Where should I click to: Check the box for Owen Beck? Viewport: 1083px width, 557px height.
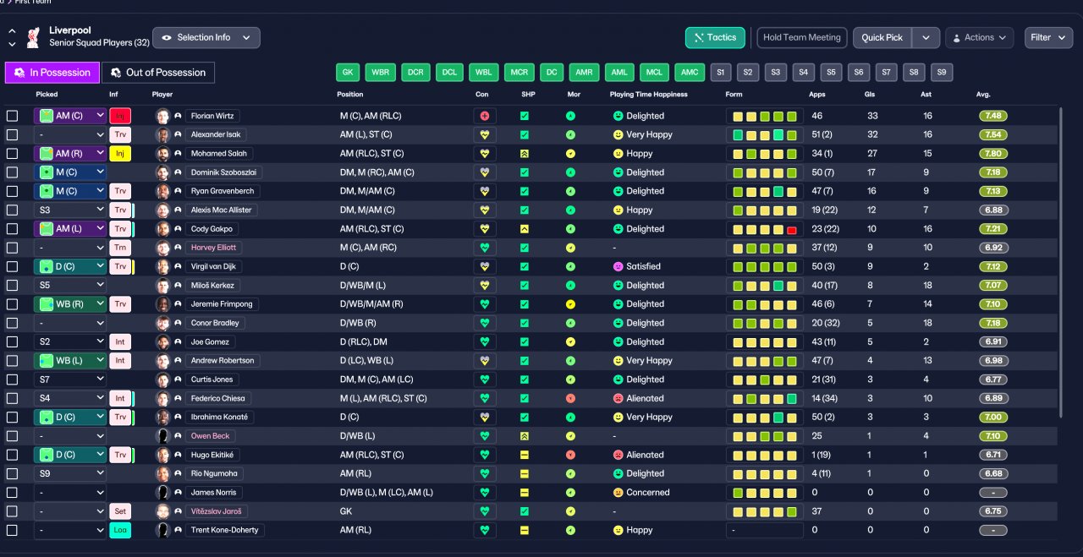point(12,436)
